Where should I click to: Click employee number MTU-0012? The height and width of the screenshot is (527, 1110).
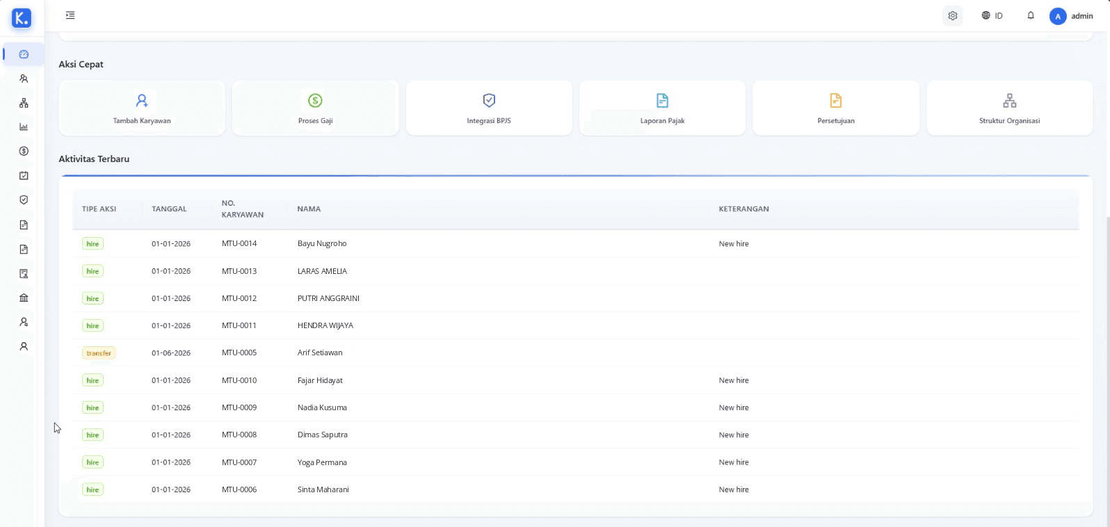click(239, 298)
